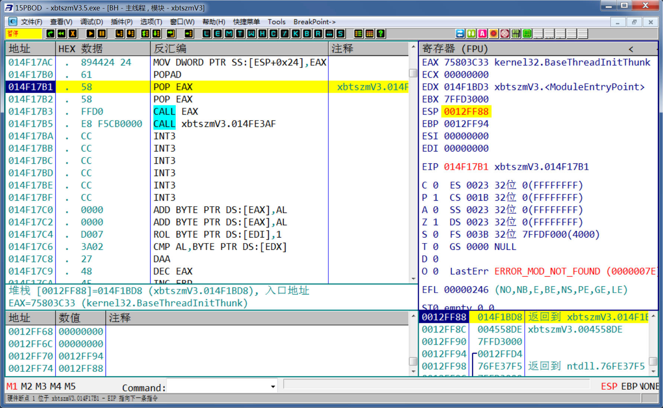Open the Breakpoints (B) window icon
Image resolution: width=663 pixels, height=408 pixels.
(x=307, y=34)
